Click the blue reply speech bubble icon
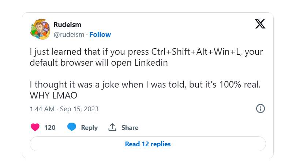The image size is (292, 166). 71,127
